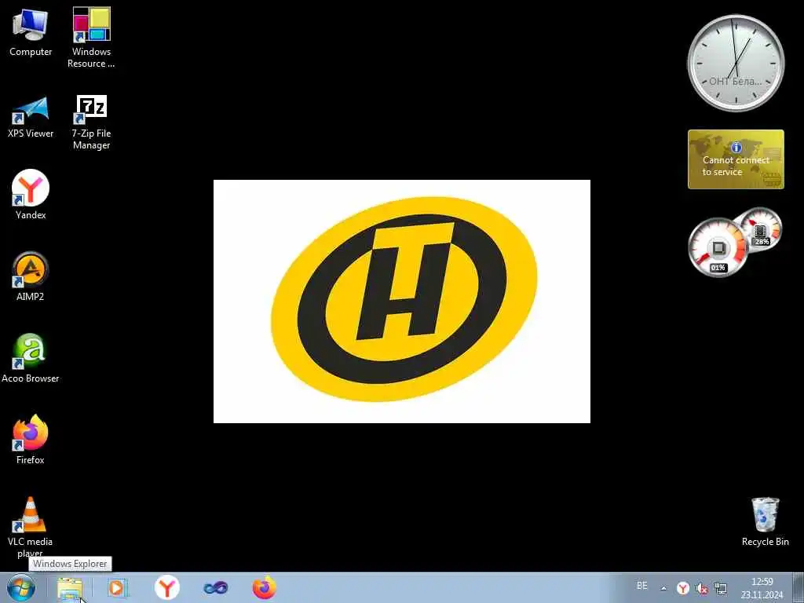Select the XPS Viewer shortcut
Image resolution: width=804 pixels, height=603 pixels.
[x=31, y=117]
